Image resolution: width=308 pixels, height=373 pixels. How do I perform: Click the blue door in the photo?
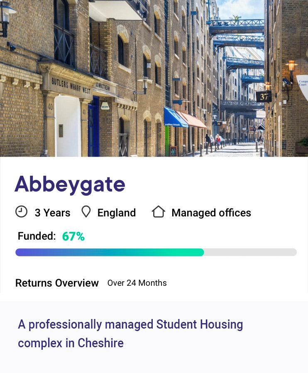pyautogui.click(x=93, y=126)
